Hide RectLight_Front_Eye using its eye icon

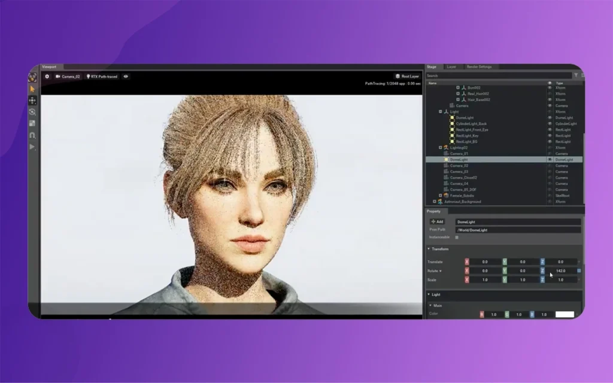(x=550, y=130)
